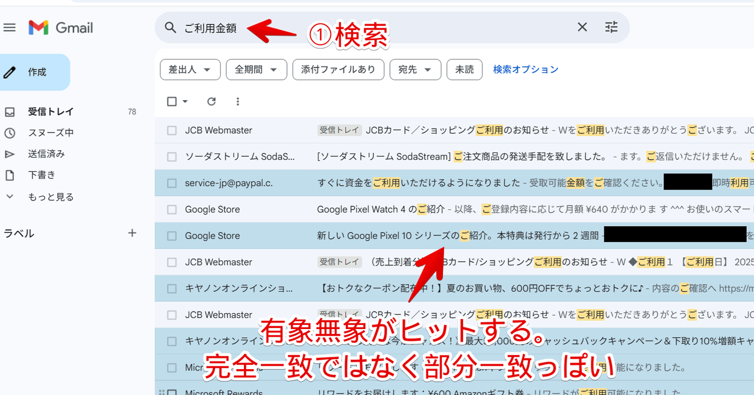Click the 作成 compose button
Screen dimensions: 754x395
tap(35, 72)
